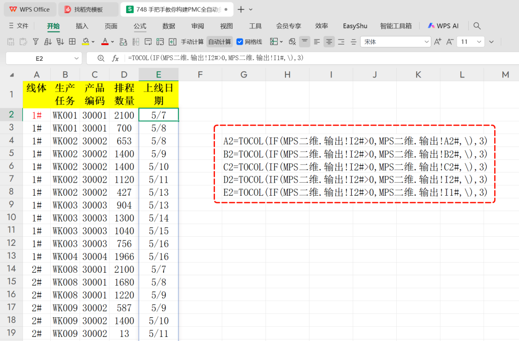This screenshot has width=519, height=341.
Task: Align text left
Action: pos(317,41)
